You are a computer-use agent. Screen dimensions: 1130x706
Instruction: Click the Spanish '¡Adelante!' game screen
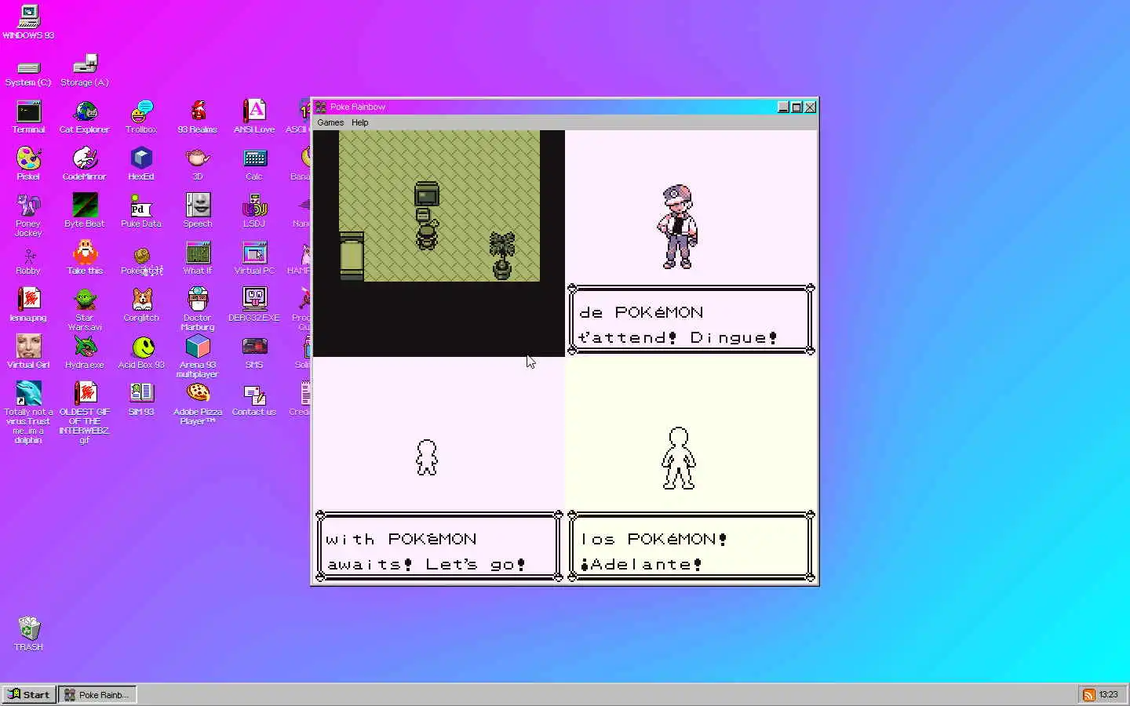tap(691, 470)
